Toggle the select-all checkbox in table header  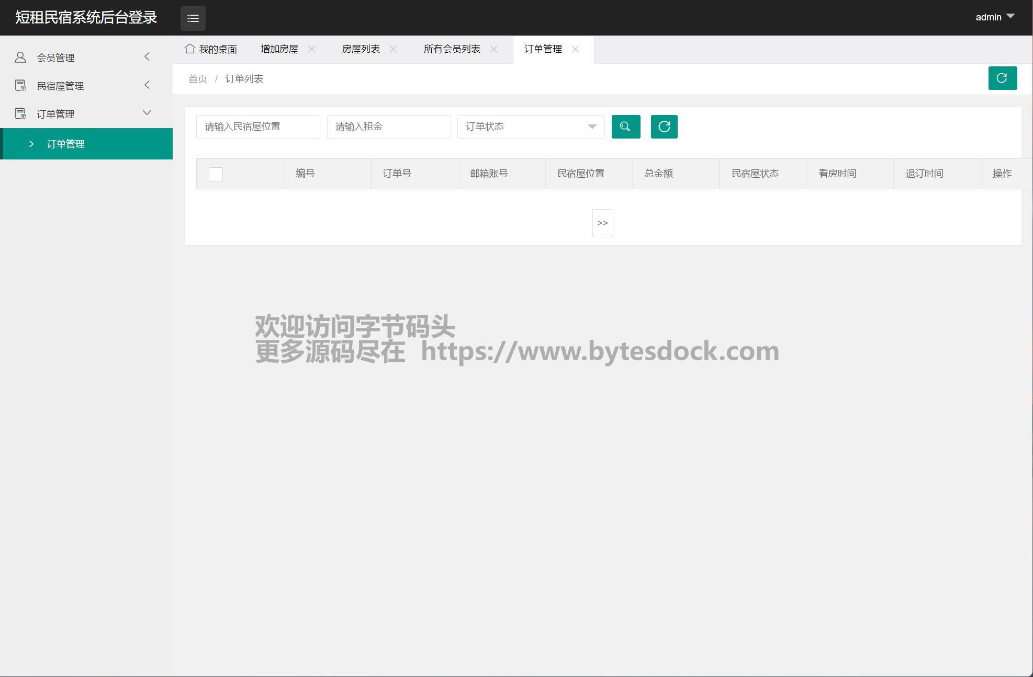(216, 174)
